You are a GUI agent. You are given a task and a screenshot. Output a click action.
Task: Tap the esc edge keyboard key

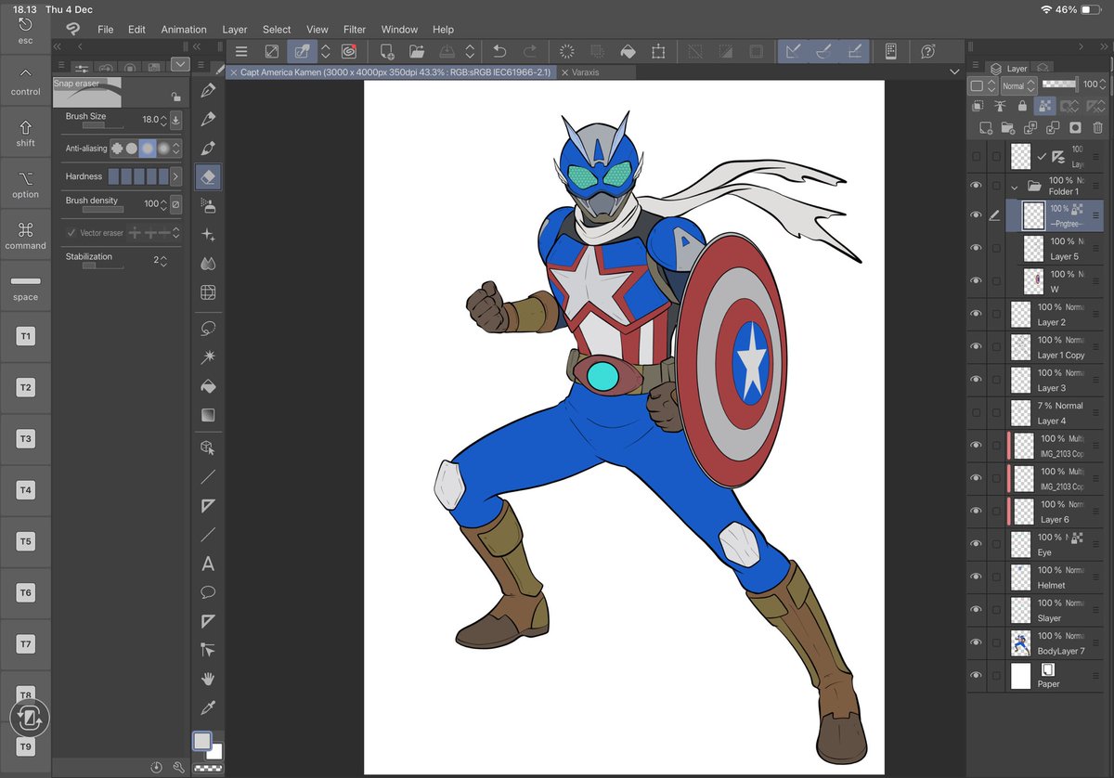pyautogui.click(x=25, y=32)
